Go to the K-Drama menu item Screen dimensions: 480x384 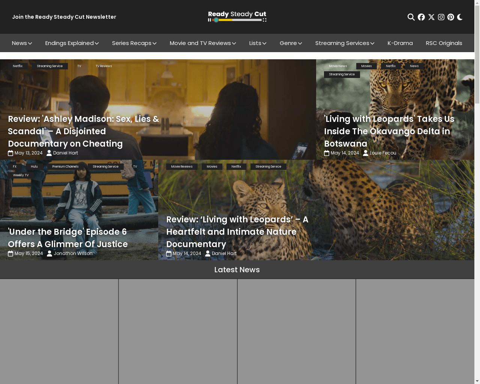tap(400, 43)
